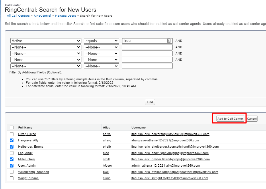
Task: Open Lee, Andy user record
Action: (x=25, y=153)
